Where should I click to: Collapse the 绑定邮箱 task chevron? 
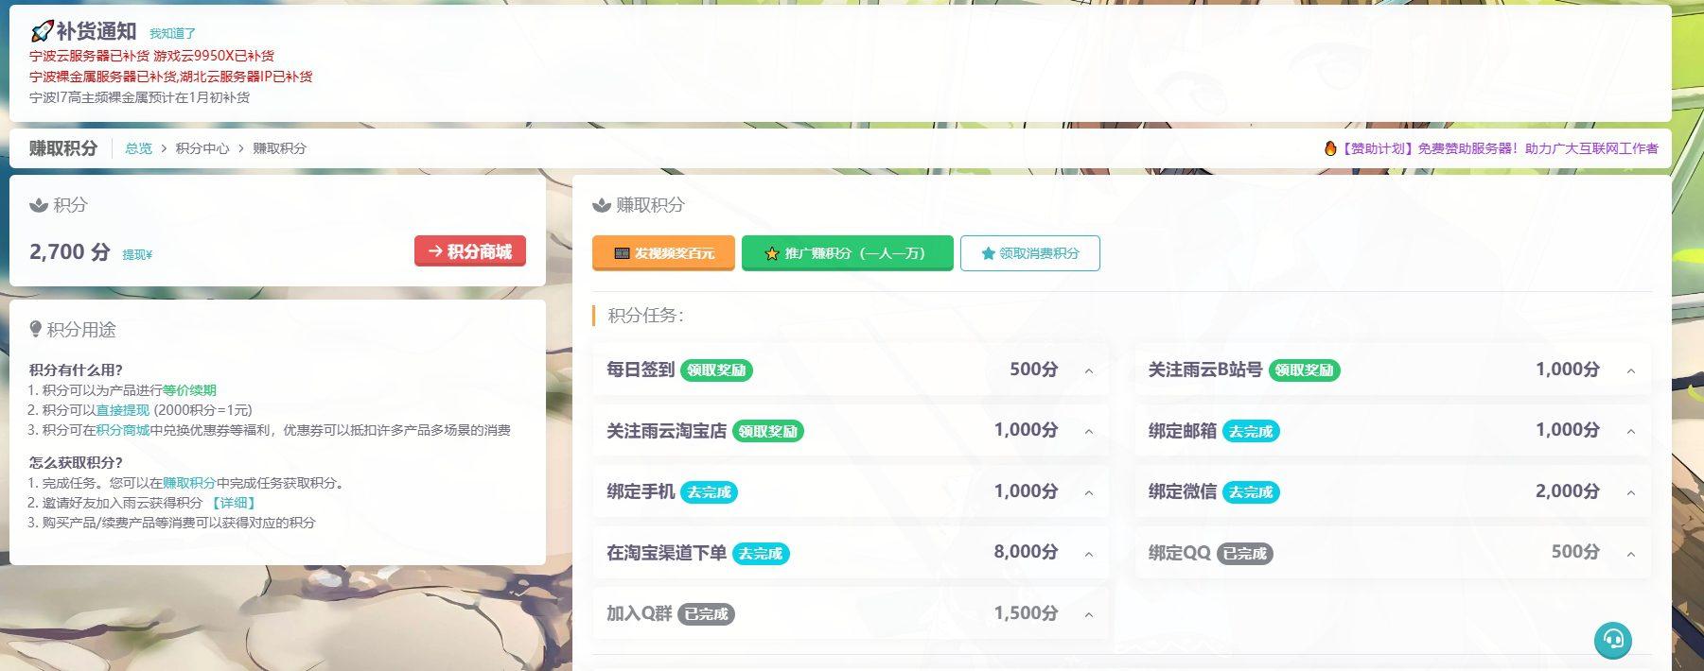point(1631,431)
